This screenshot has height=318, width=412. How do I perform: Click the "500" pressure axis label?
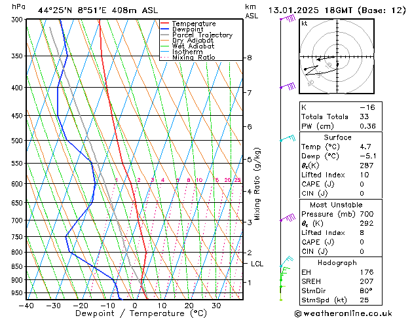pyautogui.click(x=18, y=141)
